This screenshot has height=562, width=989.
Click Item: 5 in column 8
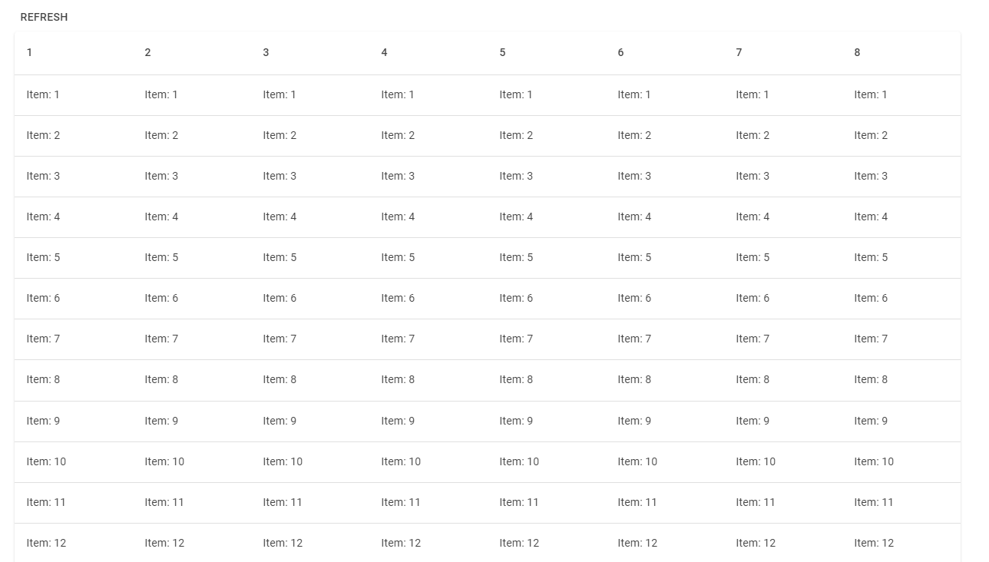pyautogui.click(x=871, y=257)
